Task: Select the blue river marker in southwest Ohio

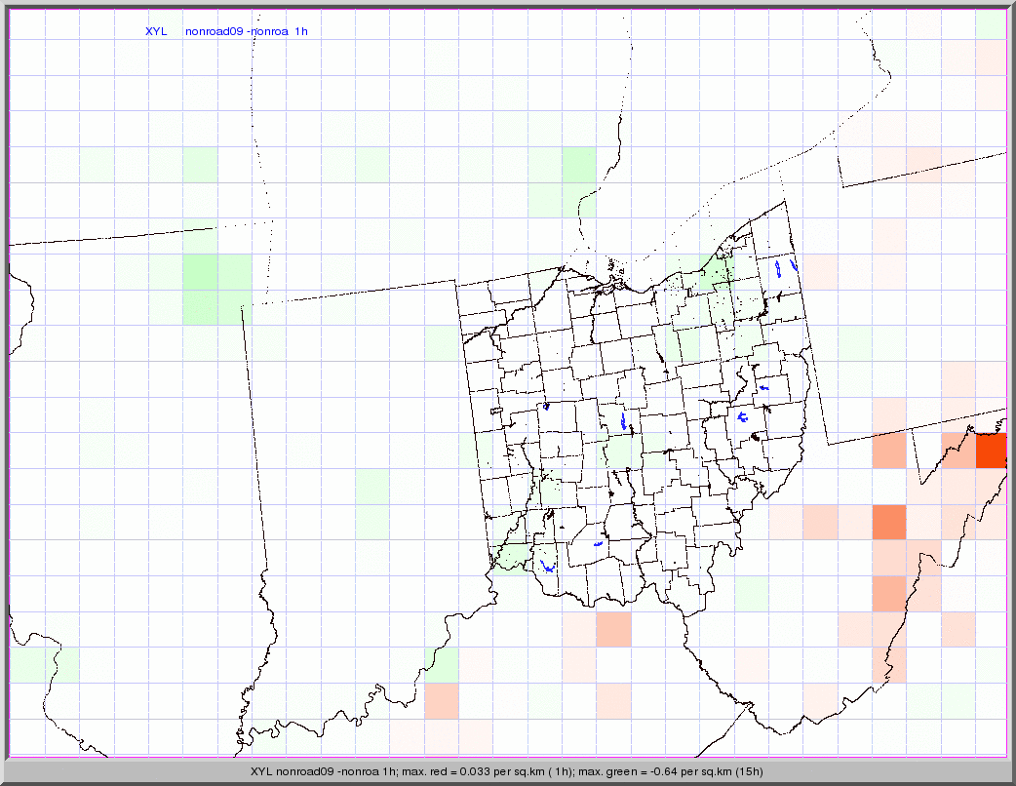Action: [547, 565]
